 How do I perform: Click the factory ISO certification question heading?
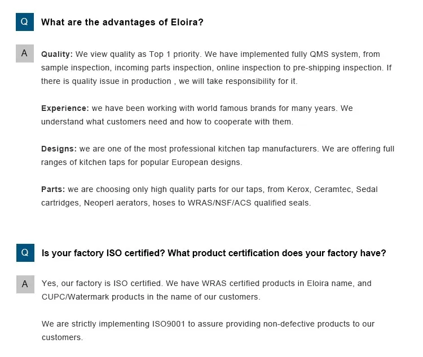tap(214, 253)
